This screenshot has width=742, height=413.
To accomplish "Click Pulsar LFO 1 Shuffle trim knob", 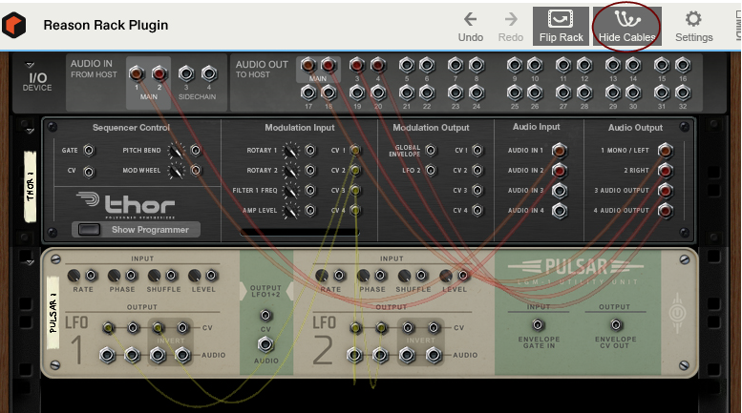I will pyautogui.click(x=155, y=275).
